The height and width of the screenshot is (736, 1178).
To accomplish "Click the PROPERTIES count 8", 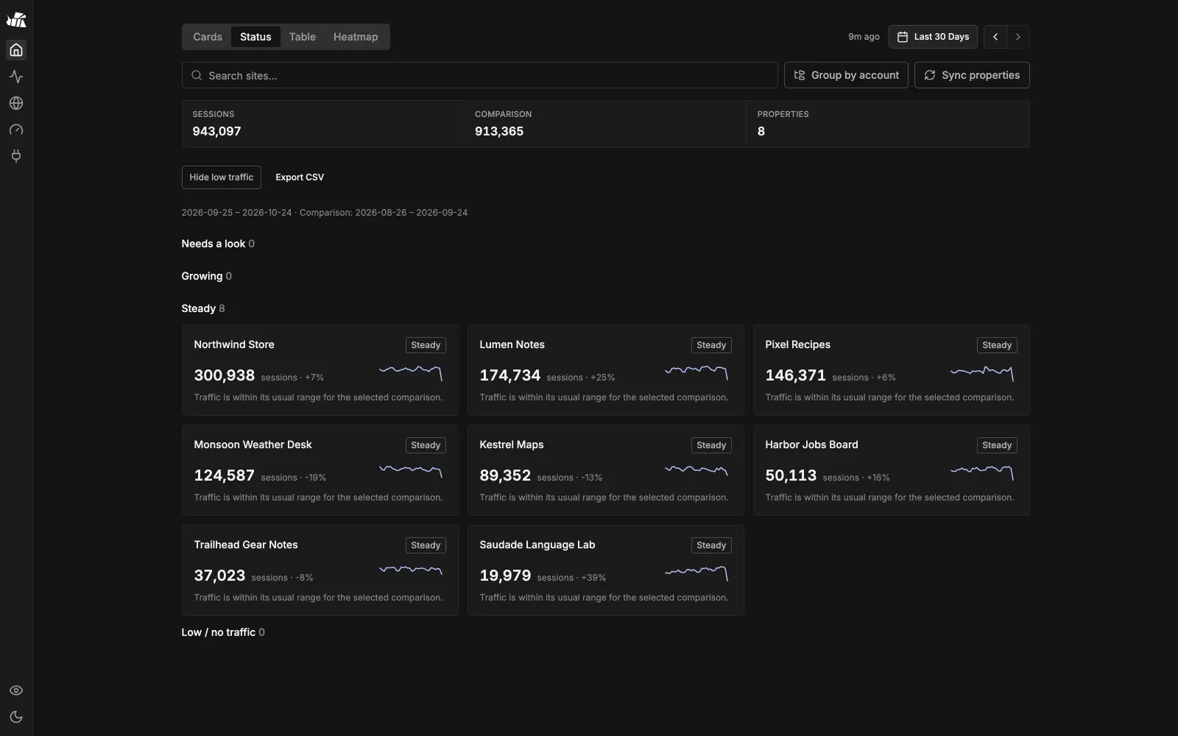I will point(761,131).
